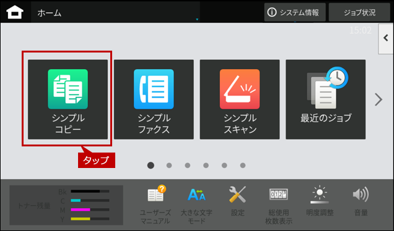Launch the シンプルスキャン (Simple Scan) function
The image size is (394, 231).
tap(240, 99)
